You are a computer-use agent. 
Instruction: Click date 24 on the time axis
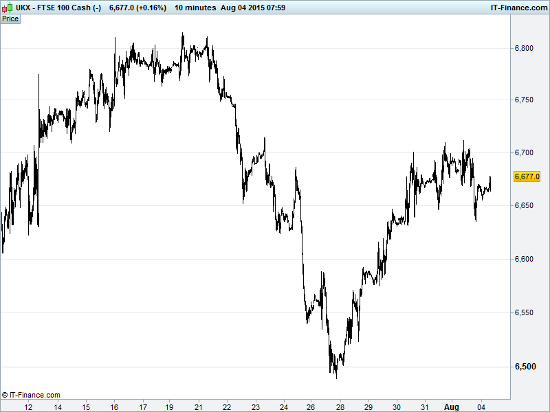pyautogui.click(x=283, y=407)
